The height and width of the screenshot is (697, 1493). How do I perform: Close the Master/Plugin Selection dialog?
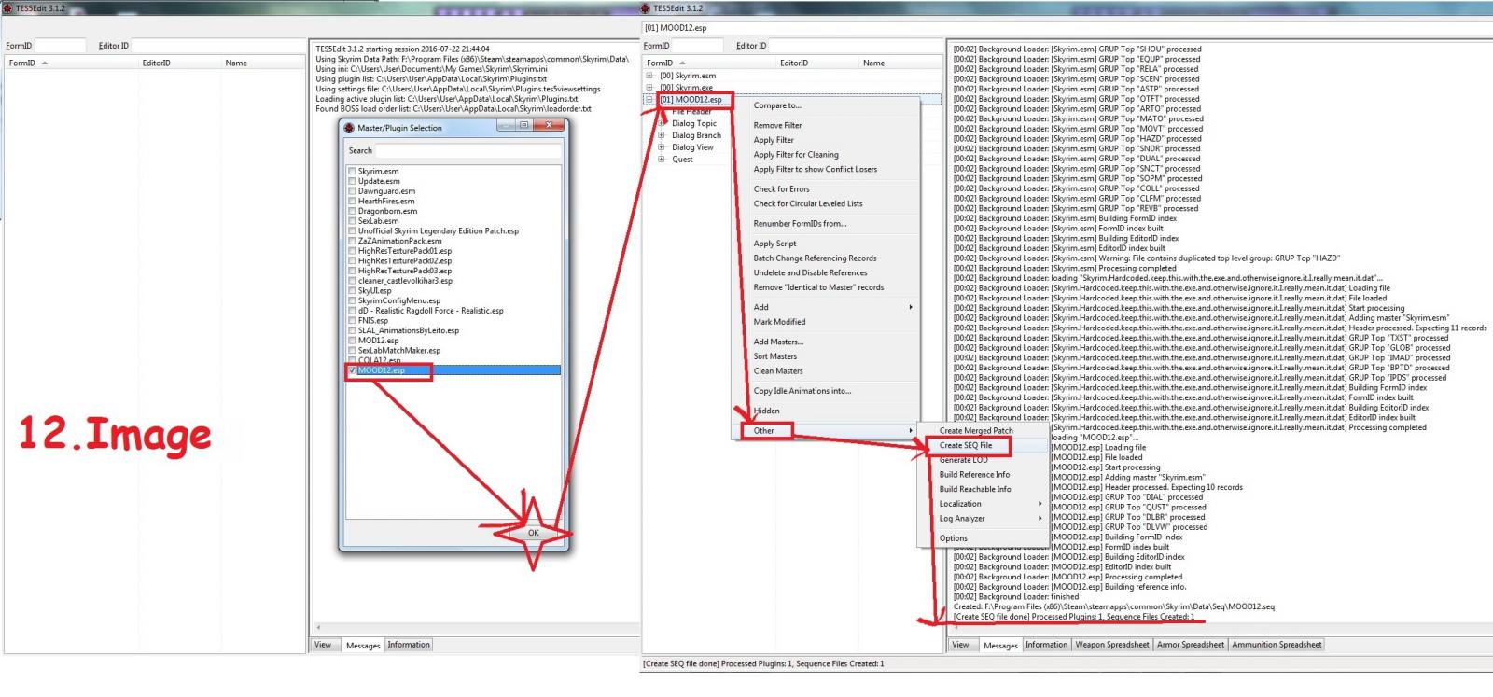550,125
